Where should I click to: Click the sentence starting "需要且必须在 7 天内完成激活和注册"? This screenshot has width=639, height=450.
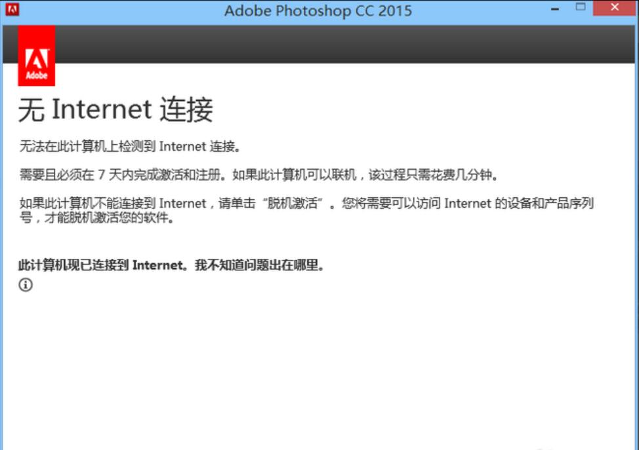(258, 175)
